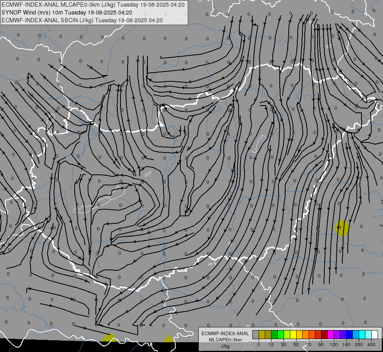The width and height of the screenshot is (383, 352).
Task: Pick the dark green swatch just above 12
Action: click(275, 334)
